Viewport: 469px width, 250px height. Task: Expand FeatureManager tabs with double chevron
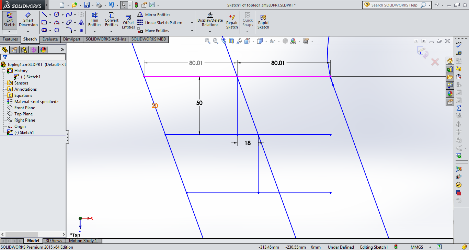tap(62, 50)
